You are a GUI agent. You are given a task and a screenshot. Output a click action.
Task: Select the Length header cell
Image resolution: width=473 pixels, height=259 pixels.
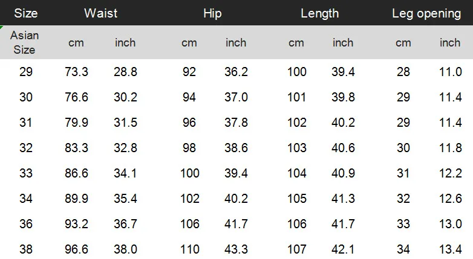pos(320,13)
